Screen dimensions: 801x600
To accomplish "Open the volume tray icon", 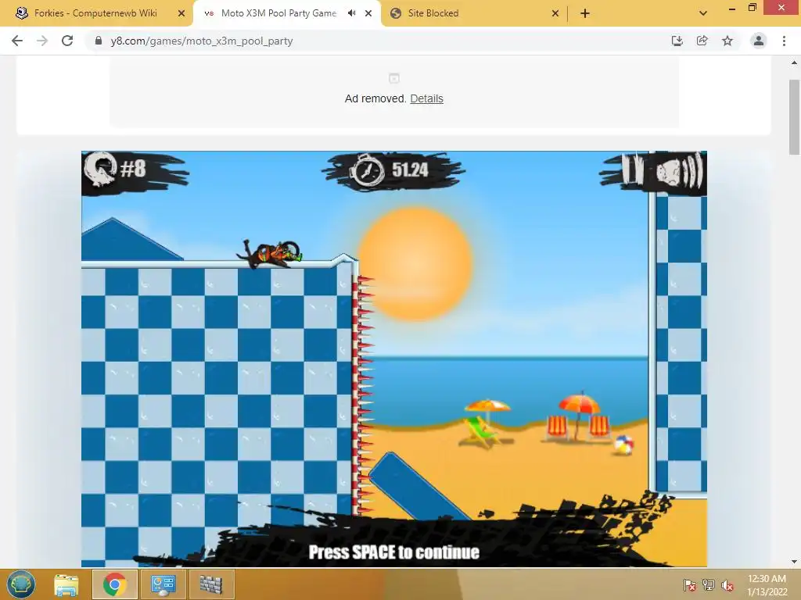I will coord(727,585).
